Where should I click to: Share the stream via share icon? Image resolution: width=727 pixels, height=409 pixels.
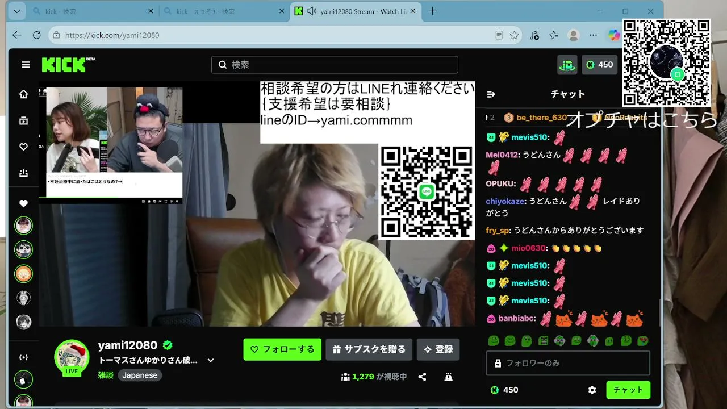pos(422,377)
